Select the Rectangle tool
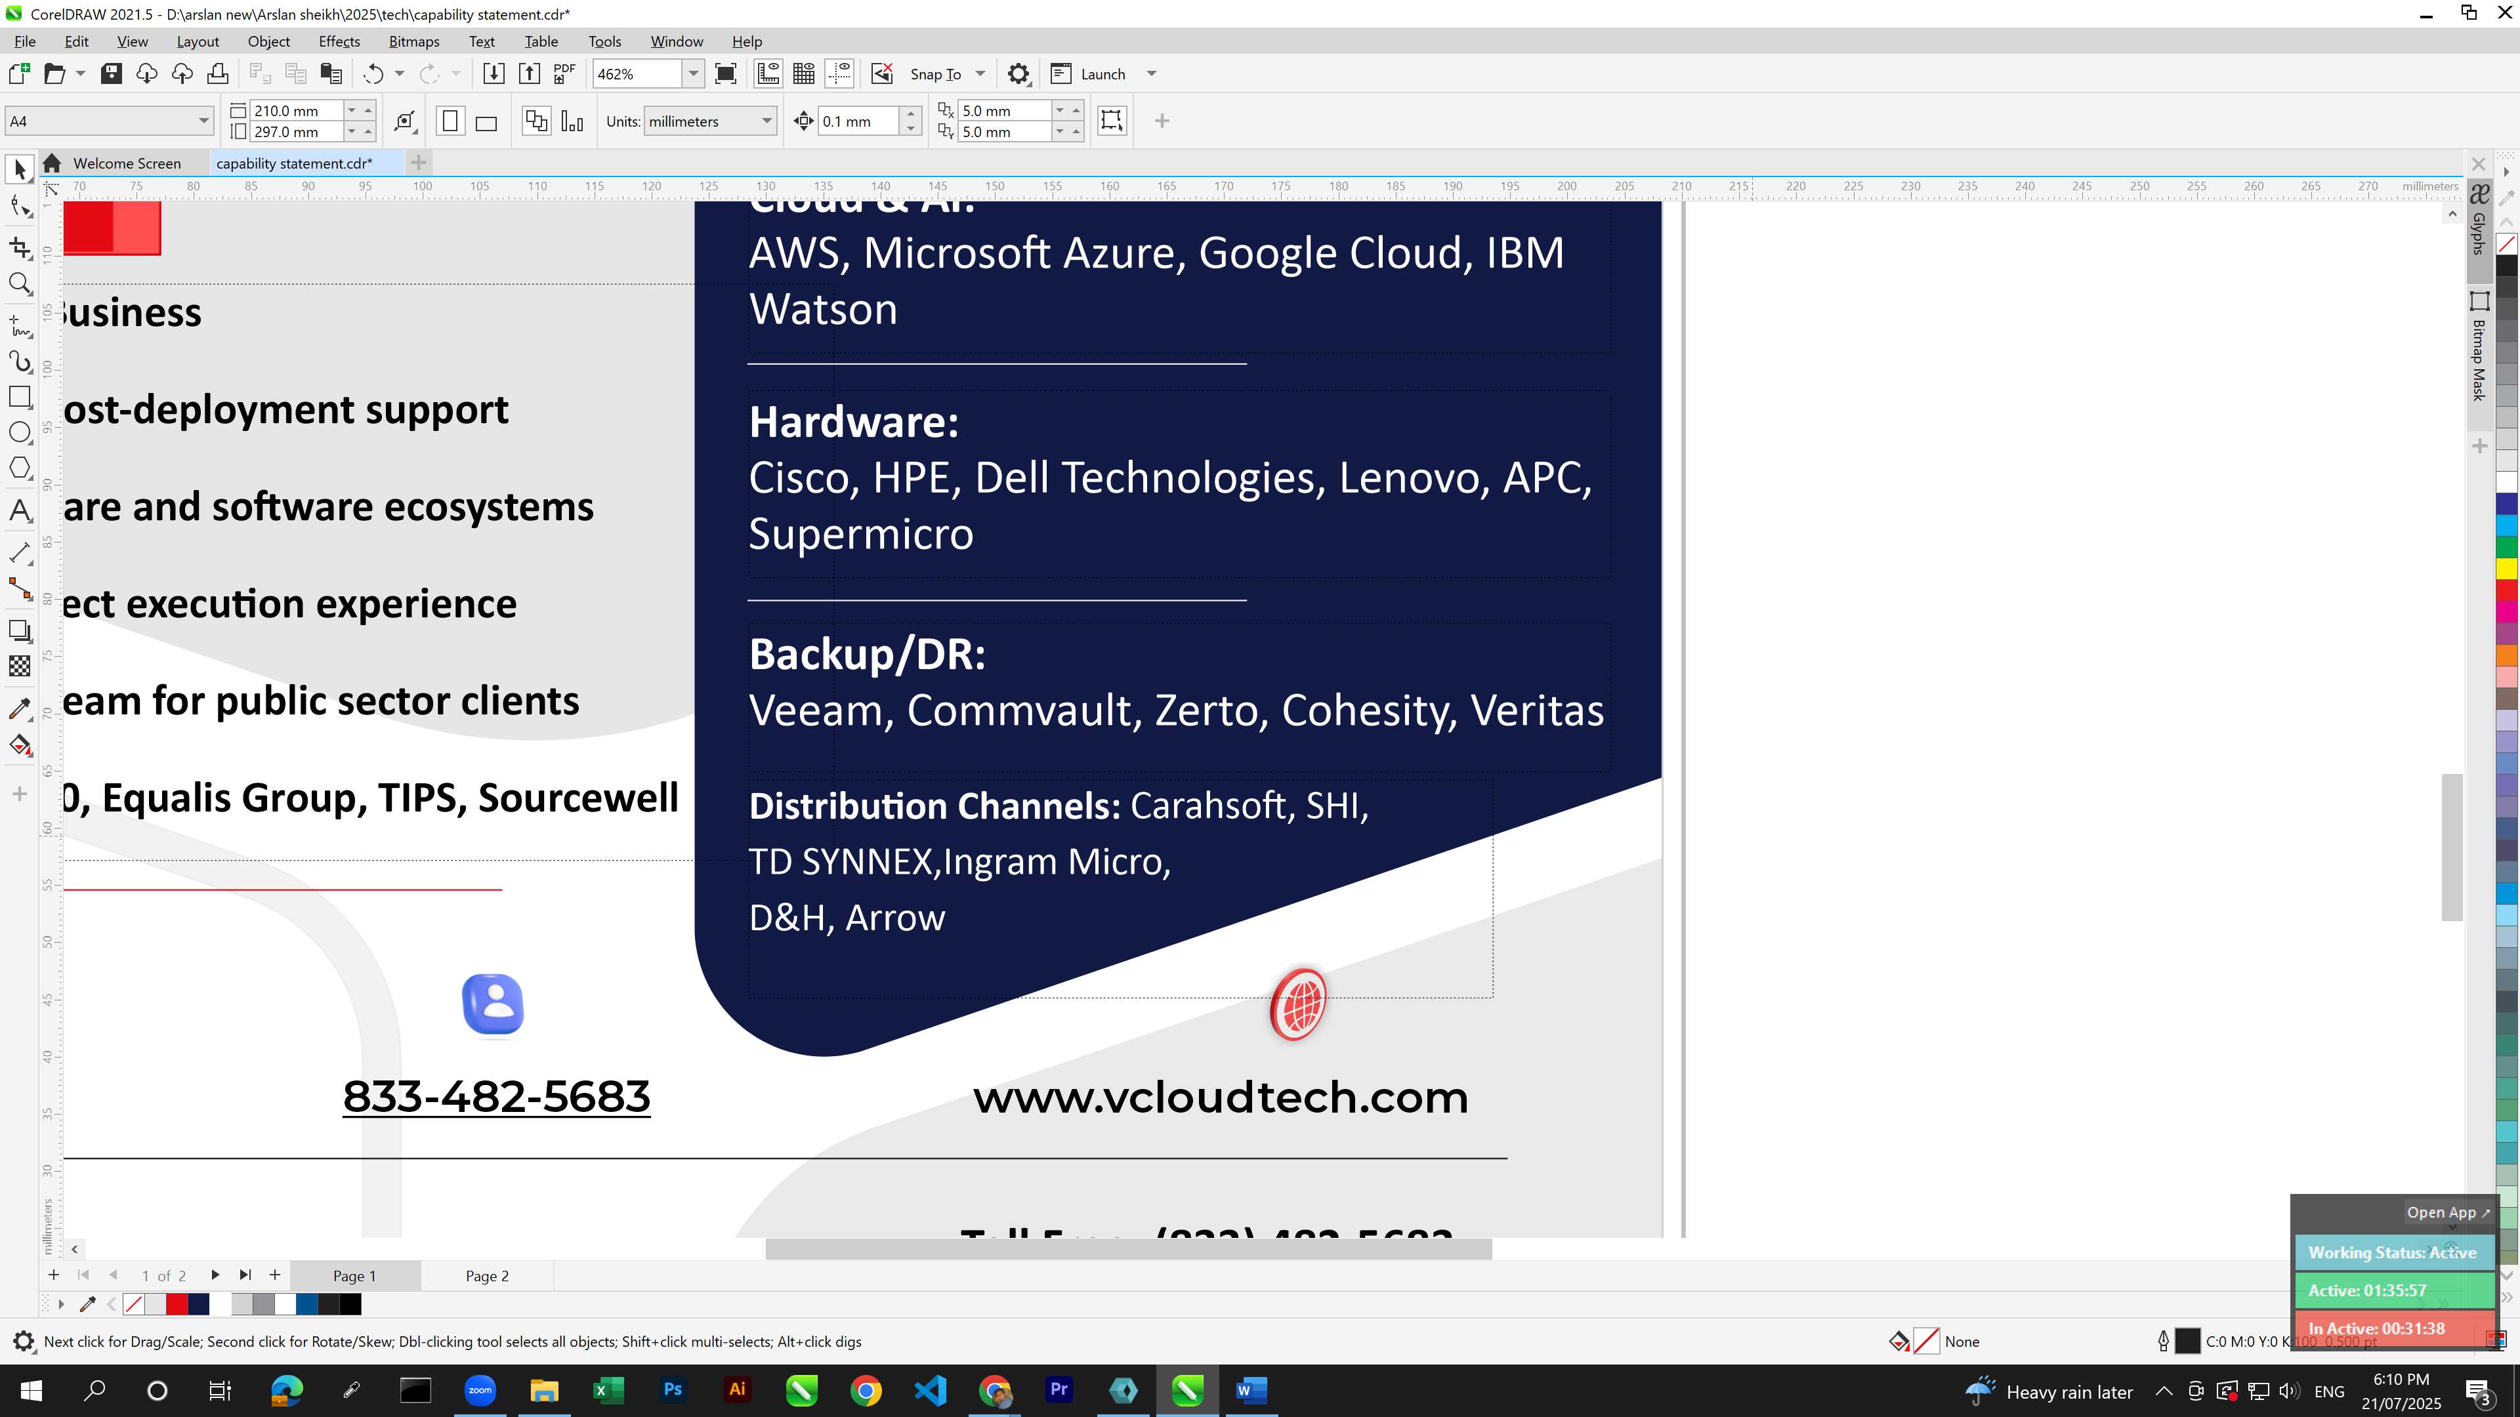The width and height of the screenshot is (2520, 1417). 20,397
